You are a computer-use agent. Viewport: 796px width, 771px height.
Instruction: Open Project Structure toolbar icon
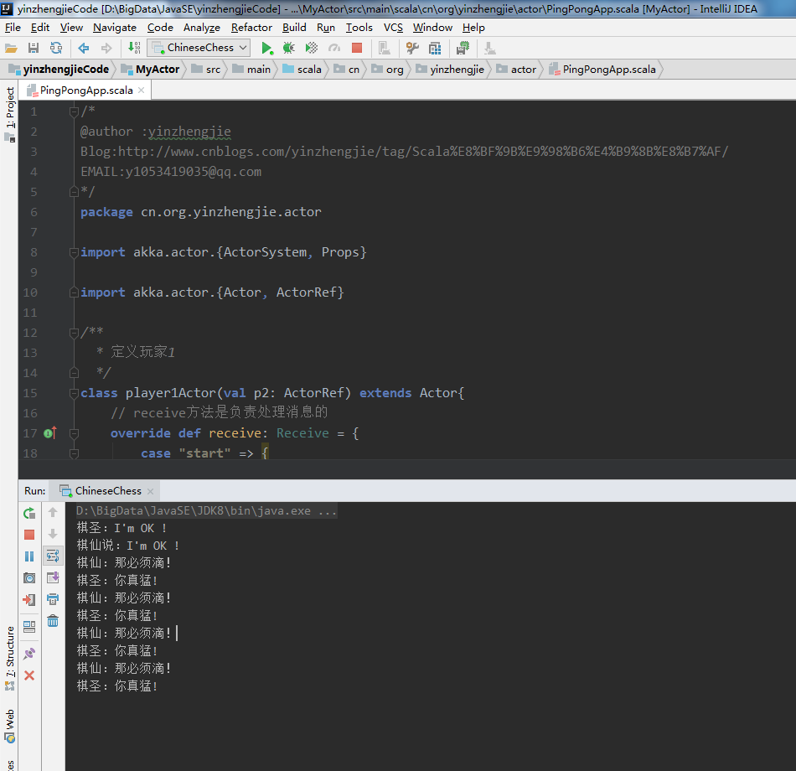pyautogui.click(x=435, y=49)
